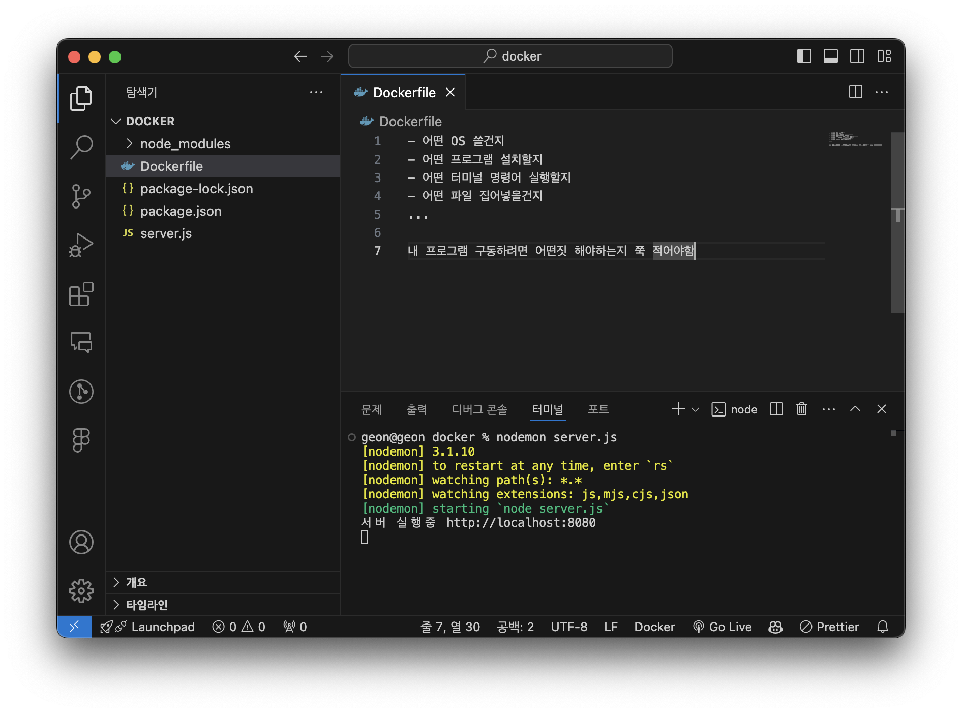Image resolution: width=962 pixels, height=713 pixels.
Task: Open the Extensions view
Action: 81,294
